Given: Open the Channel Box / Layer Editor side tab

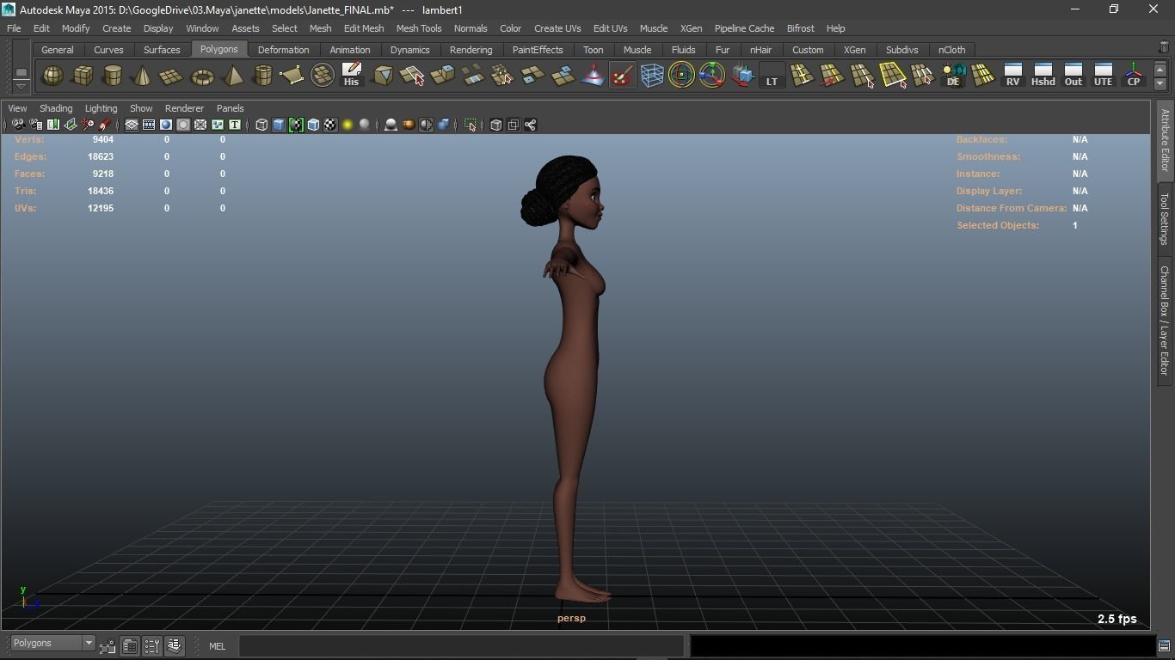Looking at the screenshot, I should tap(1165, 321).
